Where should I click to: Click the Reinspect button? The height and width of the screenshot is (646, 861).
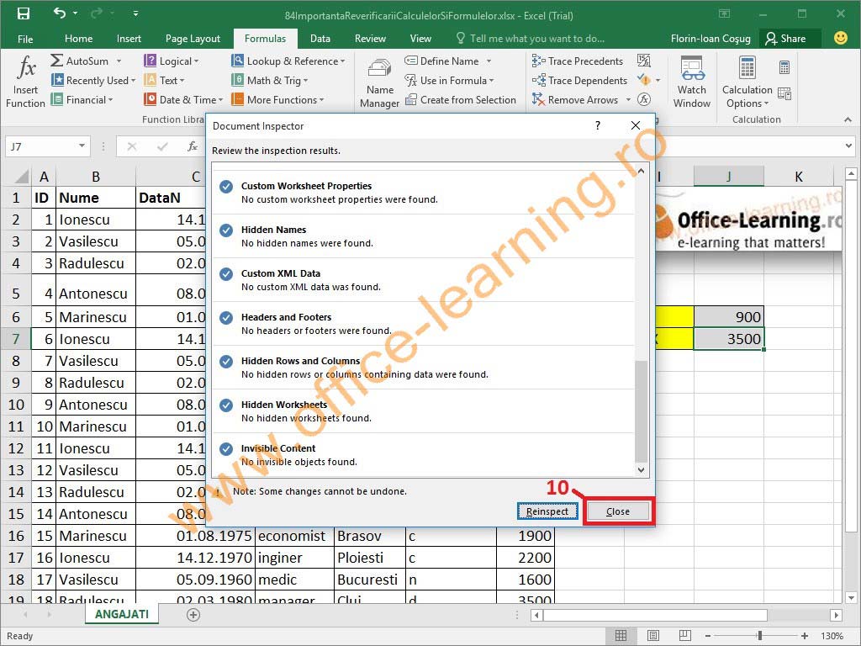[x=547, y=511]
